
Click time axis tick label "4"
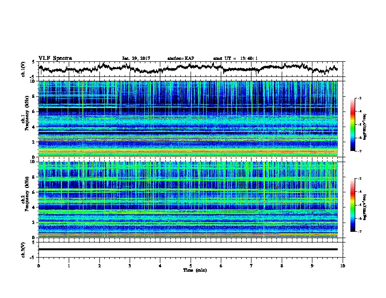pos(160,266)
